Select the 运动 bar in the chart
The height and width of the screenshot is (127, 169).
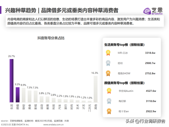[x=42, y=99]
